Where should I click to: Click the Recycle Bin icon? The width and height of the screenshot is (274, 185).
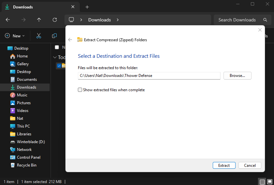point(13,165)
